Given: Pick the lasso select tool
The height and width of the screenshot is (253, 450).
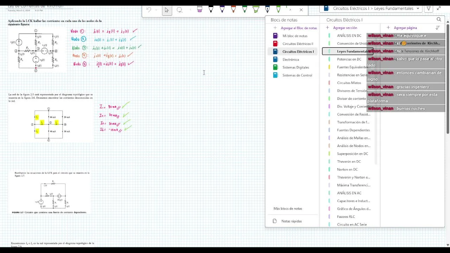Looking at the screenshot, I should pyautogui.click(x=179, y=10).
